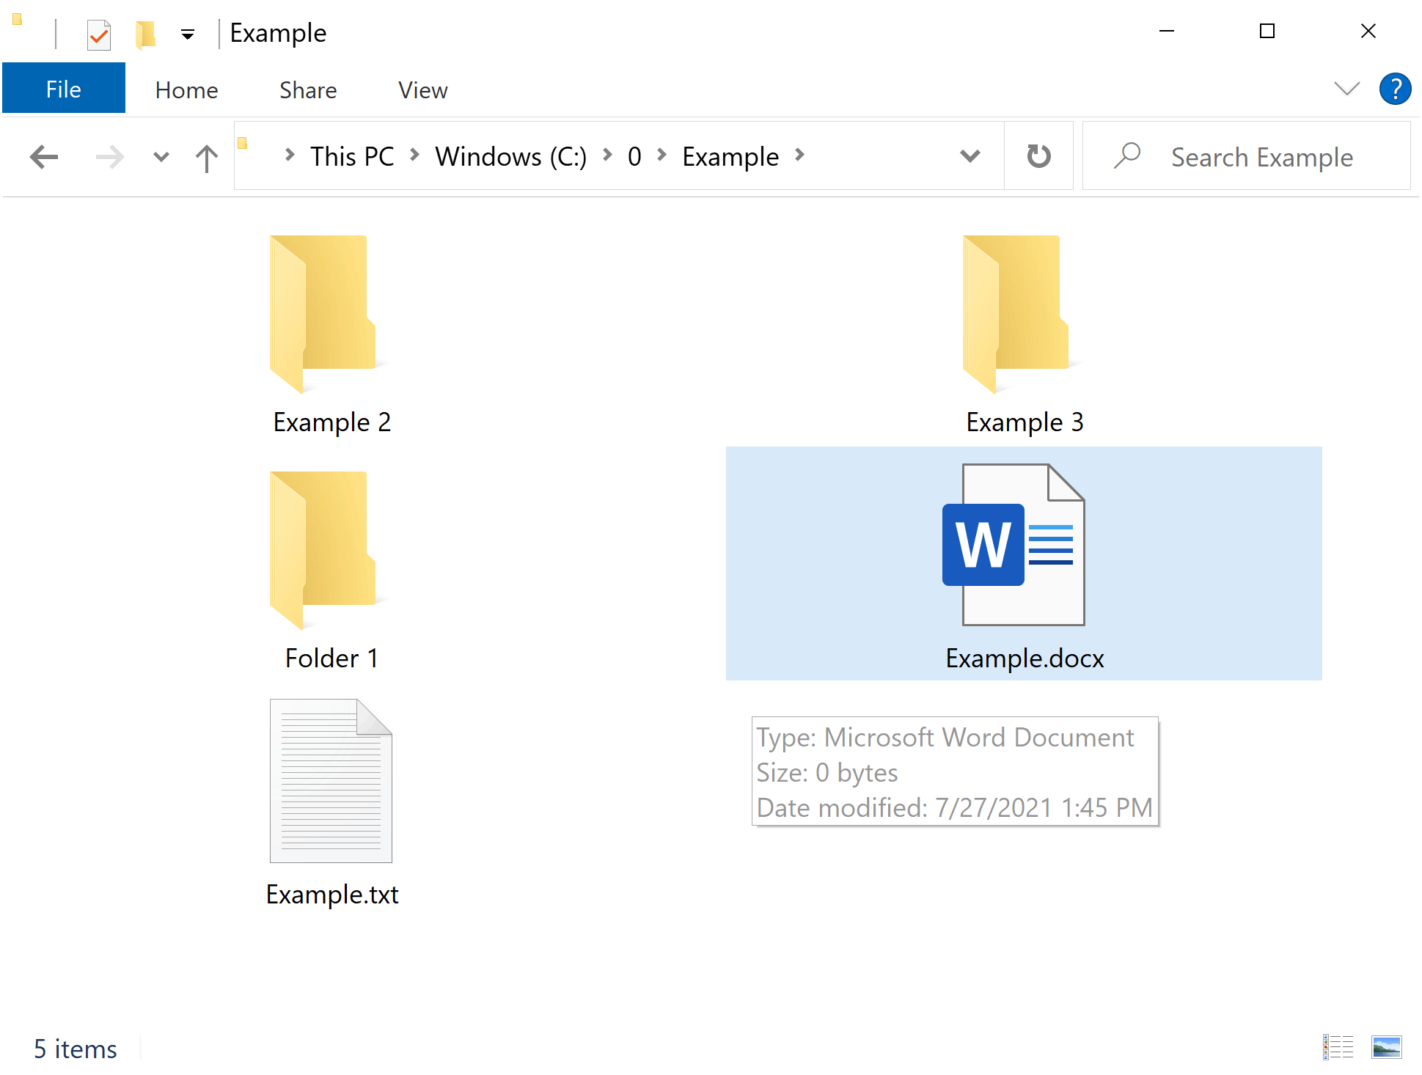Create a new folder using the Quick Access Toolbar icon
The width and height of the screenshot is (1422, 1075).
145,33
